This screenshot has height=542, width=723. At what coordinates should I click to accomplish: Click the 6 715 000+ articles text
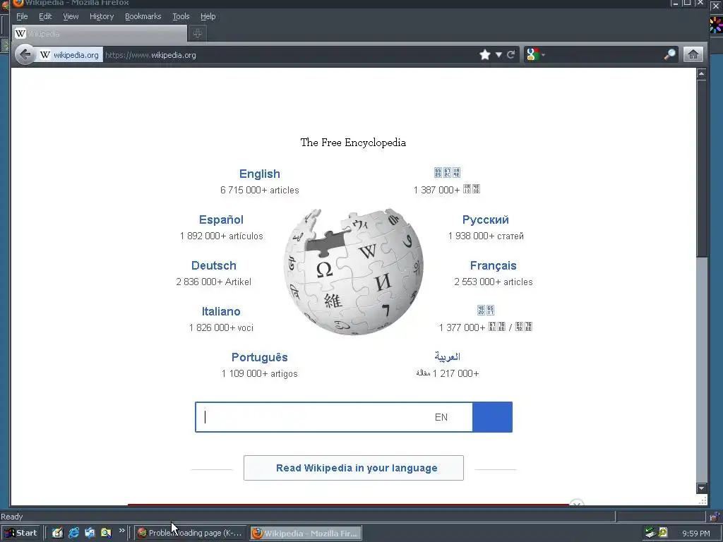point(260,190)
